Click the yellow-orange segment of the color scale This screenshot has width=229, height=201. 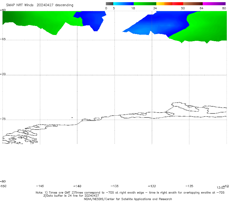coord(164,4)
